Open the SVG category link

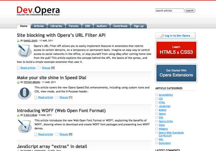click(161, 118)
